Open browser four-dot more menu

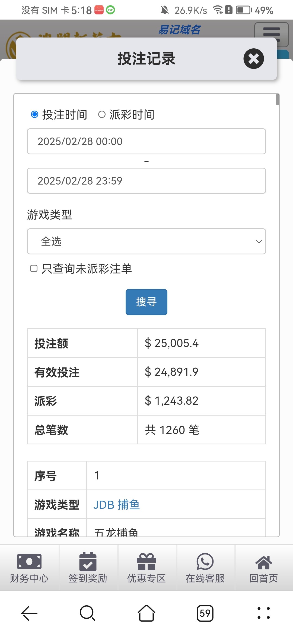(263, 613)
